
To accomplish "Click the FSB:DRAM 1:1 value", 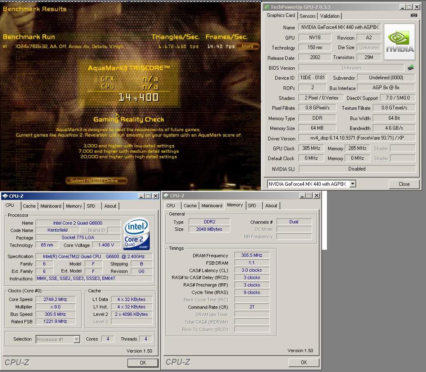I will 251,263.
